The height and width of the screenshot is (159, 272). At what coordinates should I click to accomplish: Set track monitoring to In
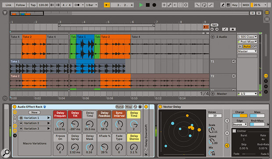click(240, 46)
